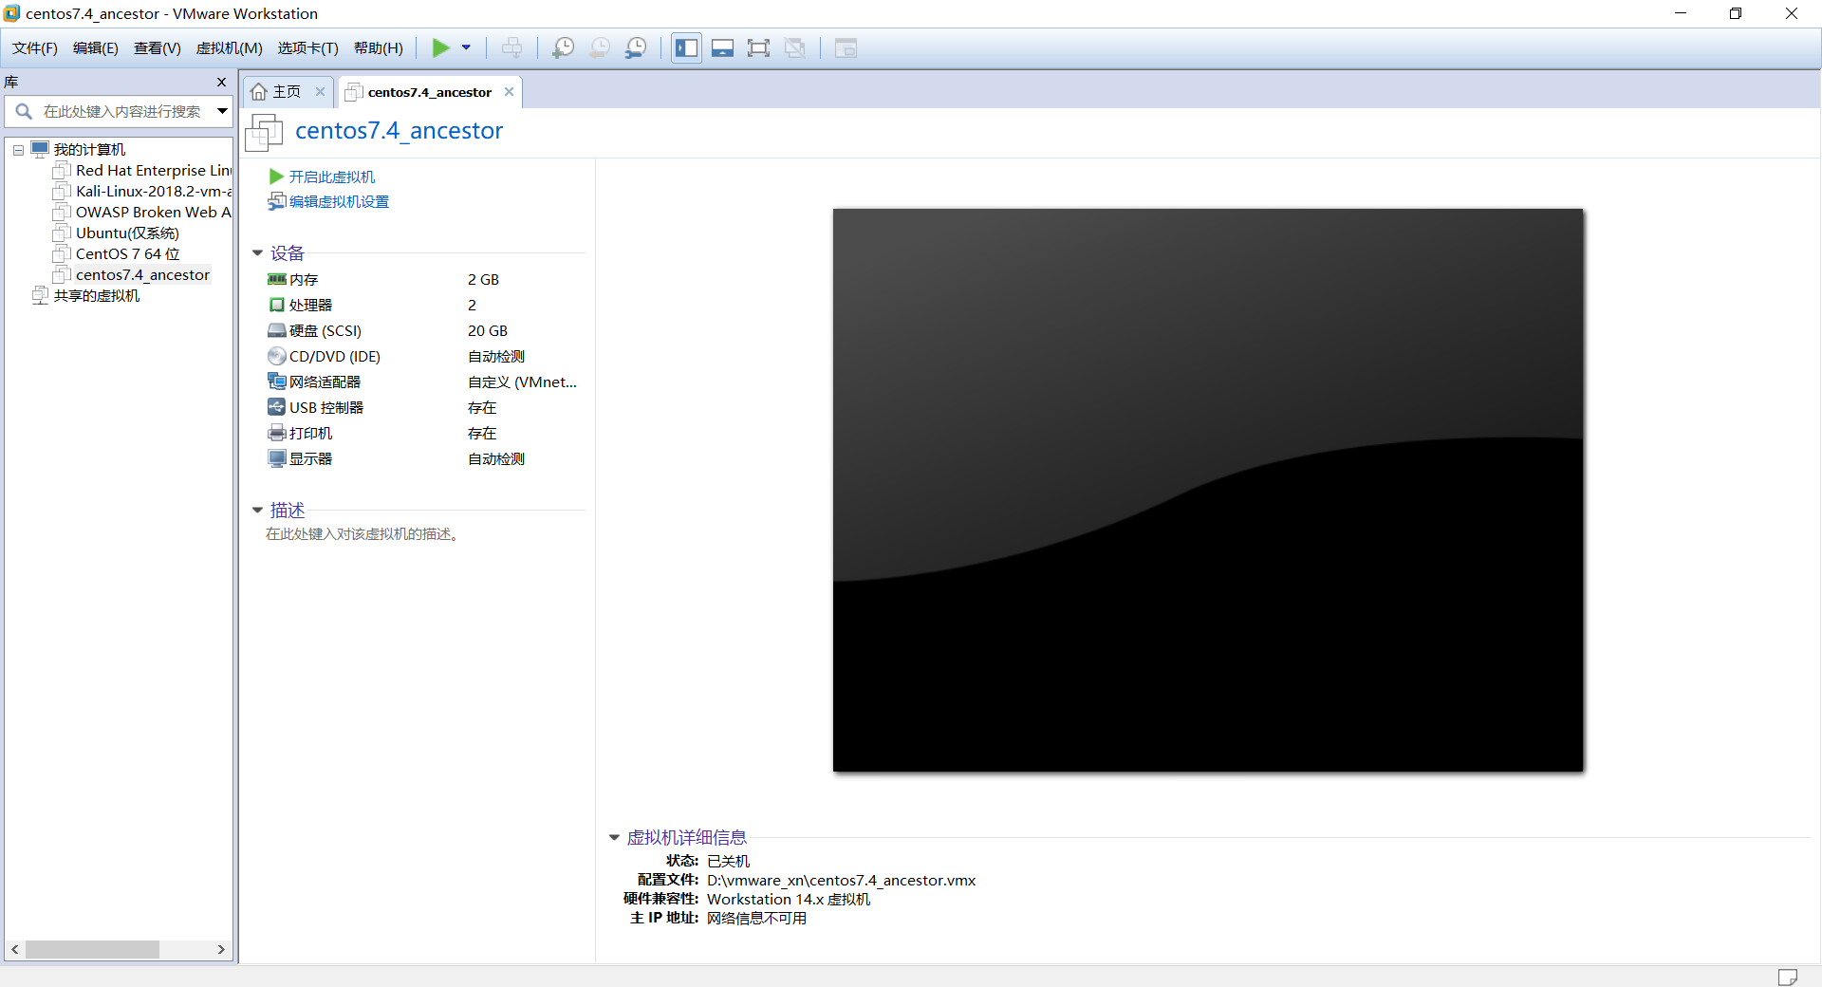Click the network adapter device icon
The width and height of the screenshot is (1822, 987).
coord(276,382)
